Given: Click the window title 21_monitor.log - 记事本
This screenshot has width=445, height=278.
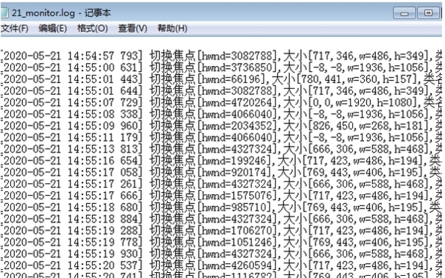Looking at the screenshot, I should click(x=62, y=13).
